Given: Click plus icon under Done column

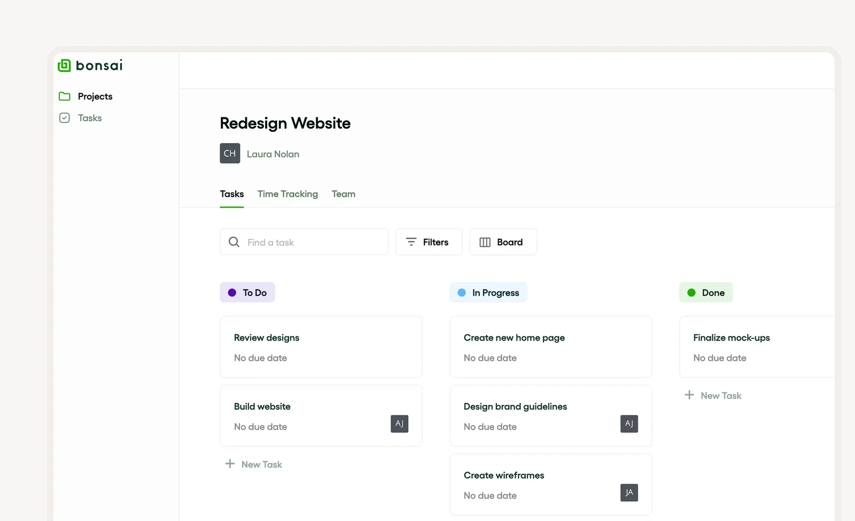Looking at the screenshot, I should pos(689,395).
